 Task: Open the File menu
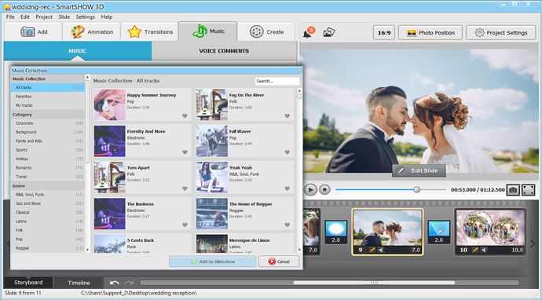(10, 16)
